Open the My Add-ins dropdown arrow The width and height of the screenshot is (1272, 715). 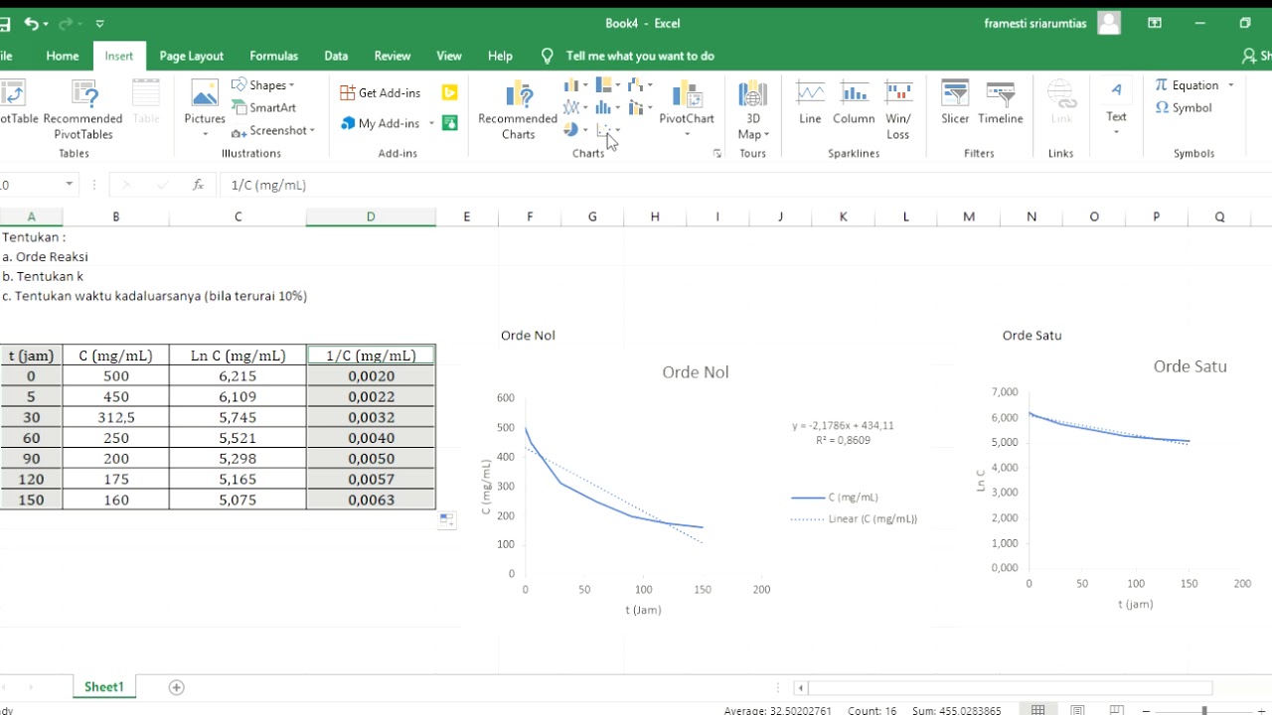pos(431,123)
